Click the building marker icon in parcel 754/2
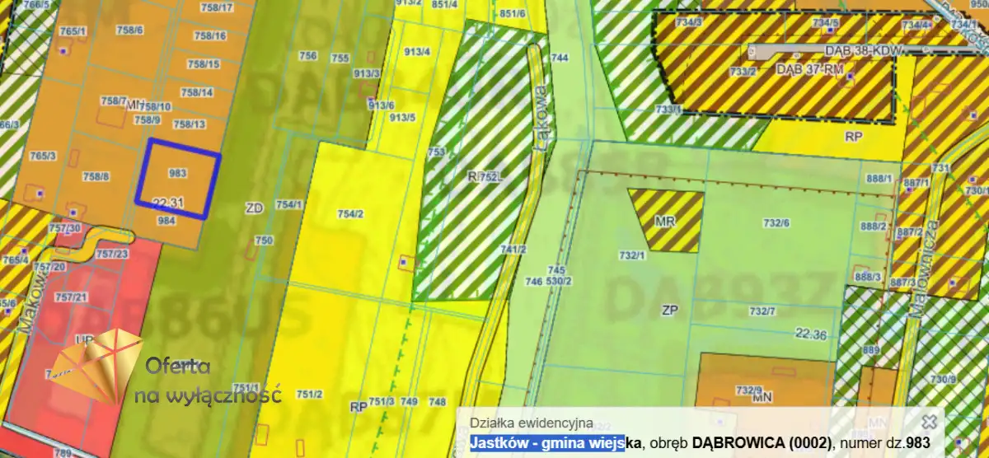The height and width of the screenshot is (458, 989). [404, 262]
